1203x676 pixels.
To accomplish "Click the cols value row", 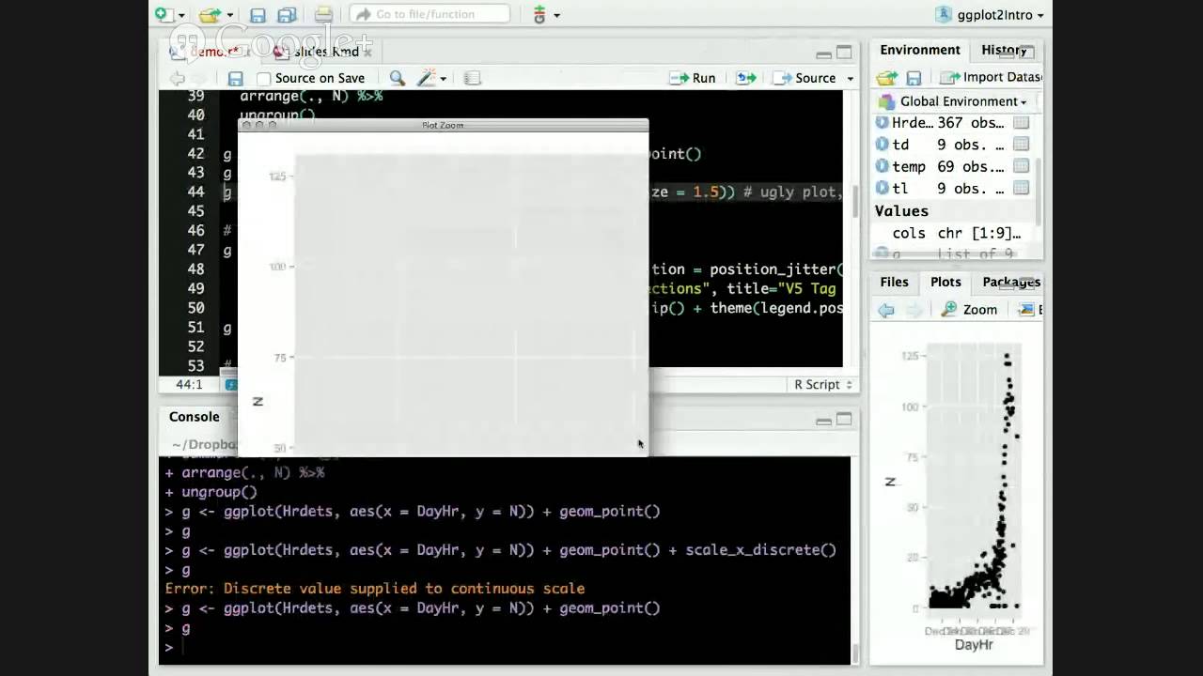I will (x=954, y=233).
